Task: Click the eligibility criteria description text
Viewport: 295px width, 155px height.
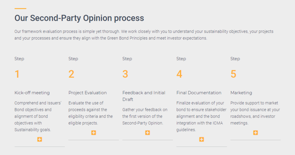Action: (x=90, y=113)
